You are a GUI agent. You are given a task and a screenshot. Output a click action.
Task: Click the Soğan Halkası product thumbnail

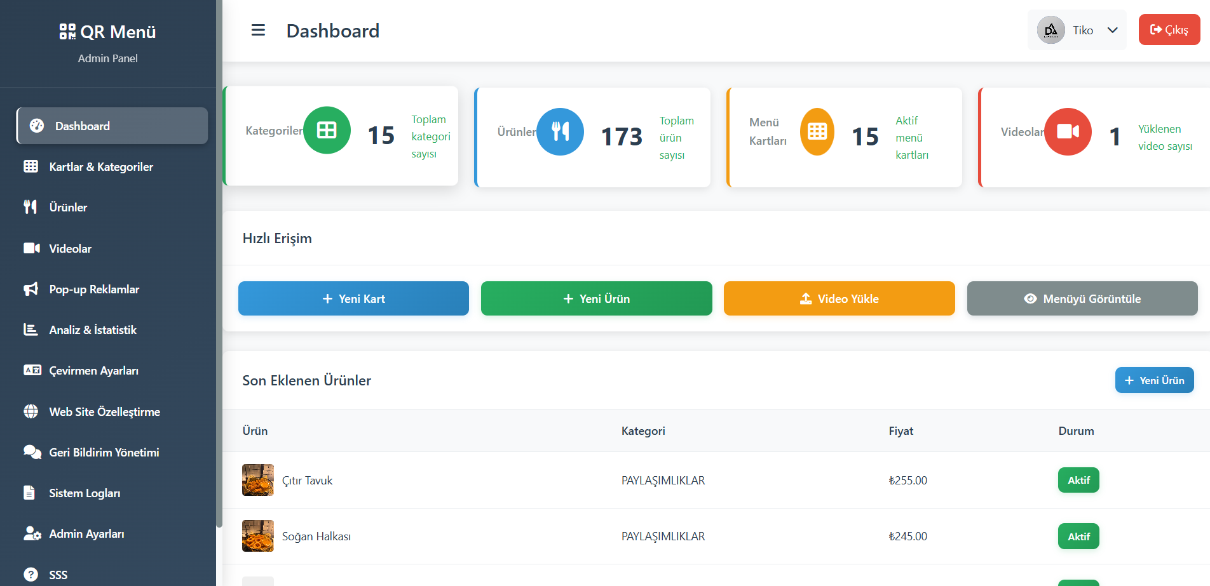tap(258, 536)
